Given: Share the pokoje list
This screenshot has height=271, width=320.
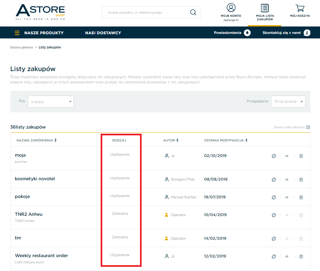Looking at the screenshot, I should point(287,197).
